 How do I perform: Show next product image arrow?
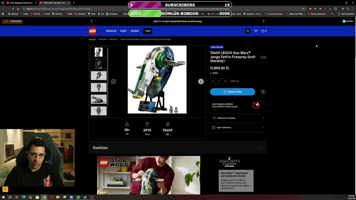[x=201, y=81]
